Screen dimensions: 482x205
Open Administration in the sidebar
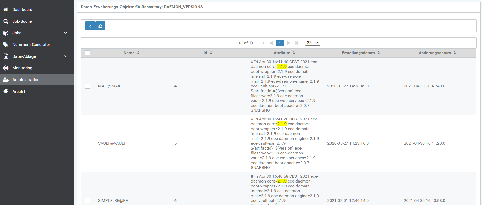[x=26, y=80]
